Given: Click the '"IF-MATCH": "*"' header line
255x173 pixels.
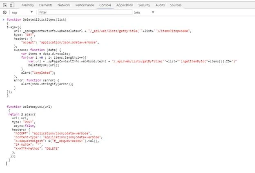Looking at the screenshot, I should [28, 145].
